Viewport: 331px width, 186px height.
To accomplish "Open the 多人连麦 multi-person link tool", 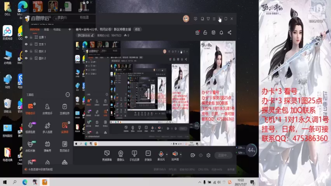I will (47, 127).
